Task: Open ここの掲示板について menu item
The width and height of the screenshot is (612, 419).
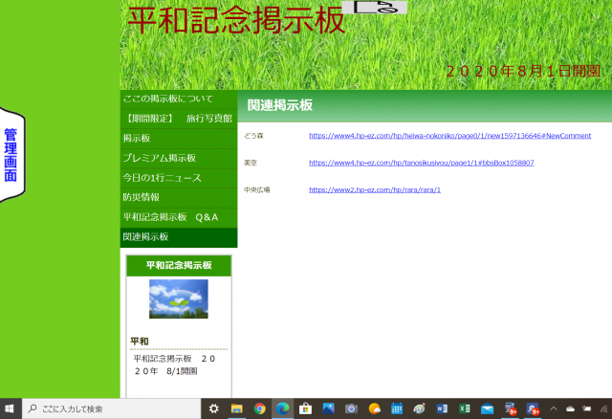Action: [x=168, y=99]
